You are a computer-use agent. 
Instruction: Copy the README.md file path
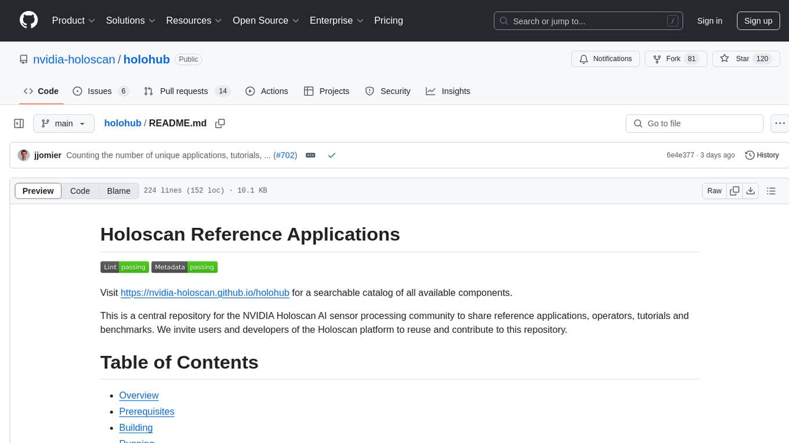220,124
